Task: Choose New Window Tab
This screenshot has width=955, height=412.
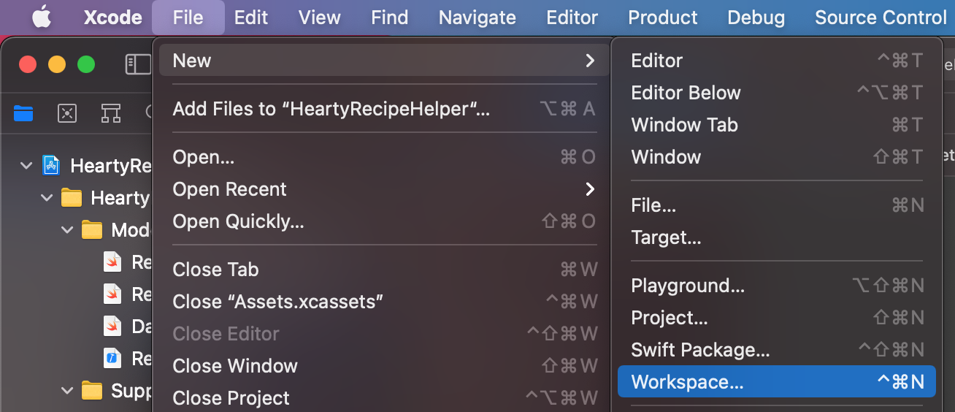Action: [777, 125]
